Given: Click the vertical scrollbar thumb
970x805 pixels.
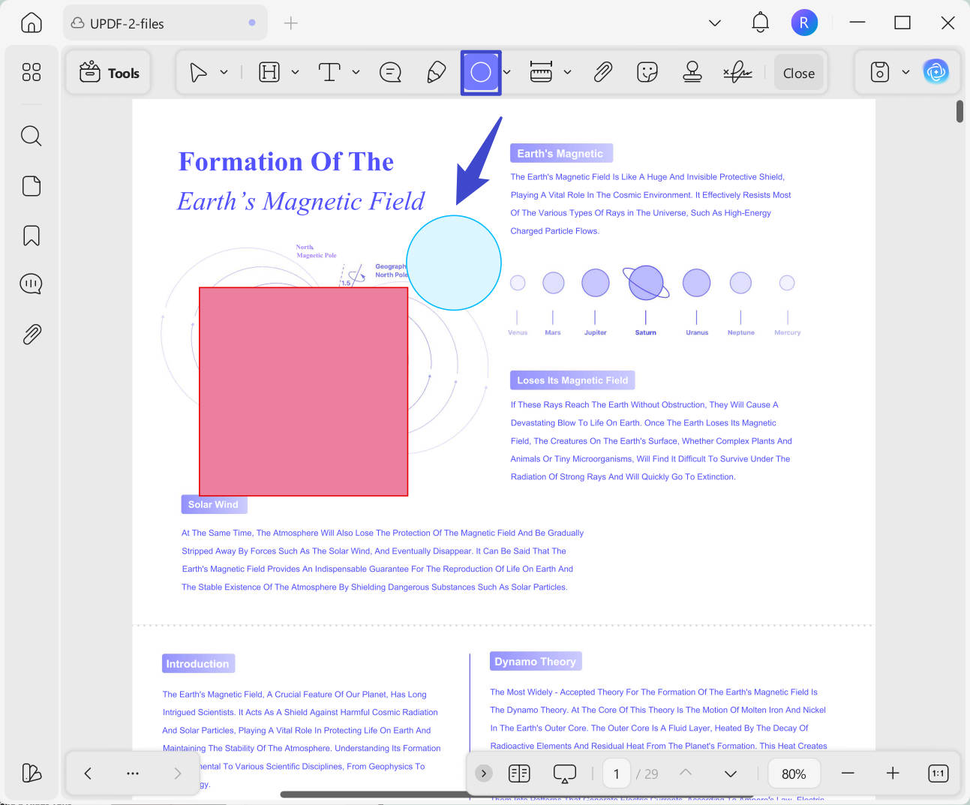Looking at the screenshot, I should tap(959, 111).
